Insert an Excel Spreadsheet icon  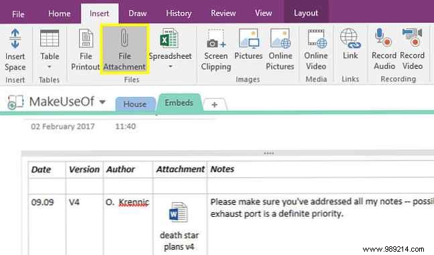[x=169, y=38]
